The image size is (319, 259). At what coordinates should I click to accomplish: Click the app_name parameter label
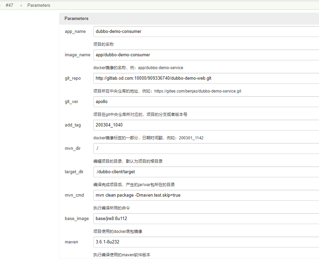click(x=75, y=32)
